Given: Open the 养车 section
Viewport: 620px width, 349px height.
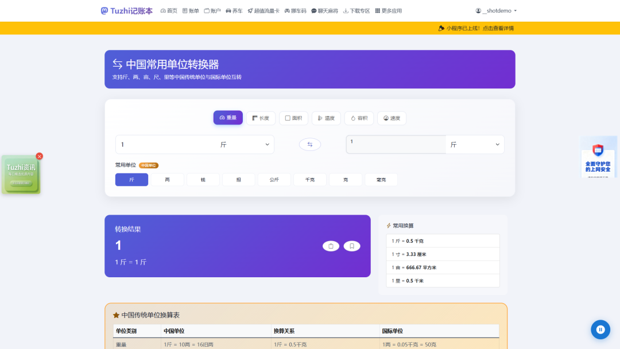Looking at the screenshot, I should (234, 11).
